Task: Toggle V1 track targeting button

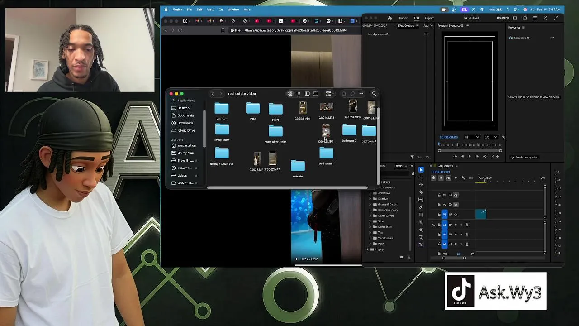Action: (x=445, y=214)
